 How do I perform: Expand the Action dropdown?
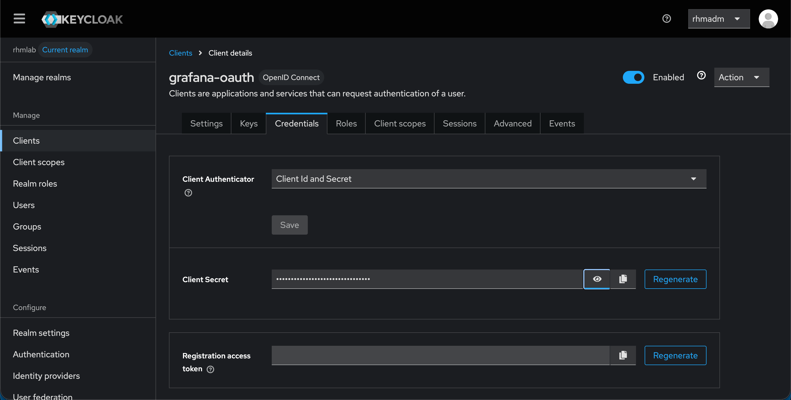click(x=741, y=77)
